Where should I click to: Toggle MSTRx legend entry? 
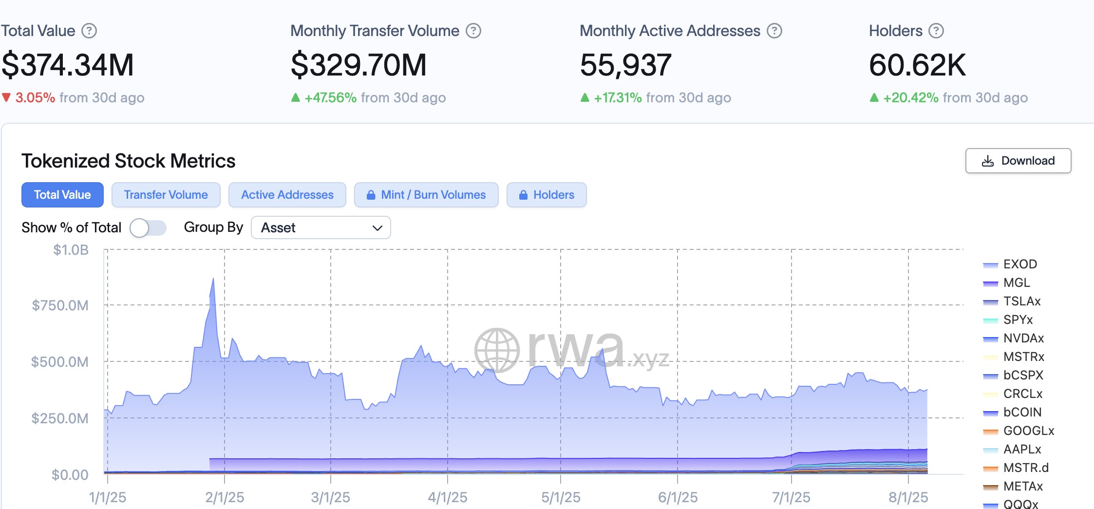click(x=1014, y=357)
